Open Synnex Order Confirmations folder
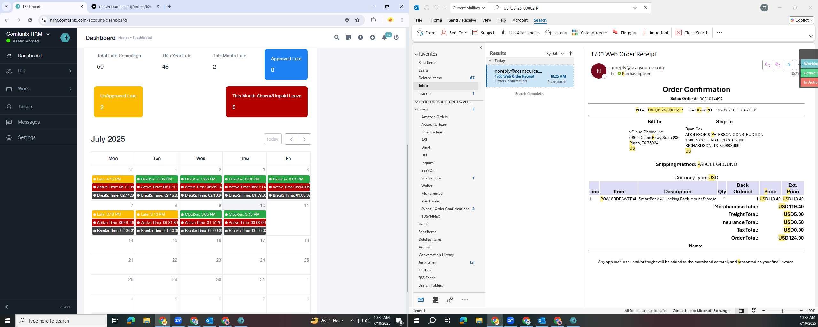The height and width of the screenshot is (327, 818). click(x=446, y=209)
